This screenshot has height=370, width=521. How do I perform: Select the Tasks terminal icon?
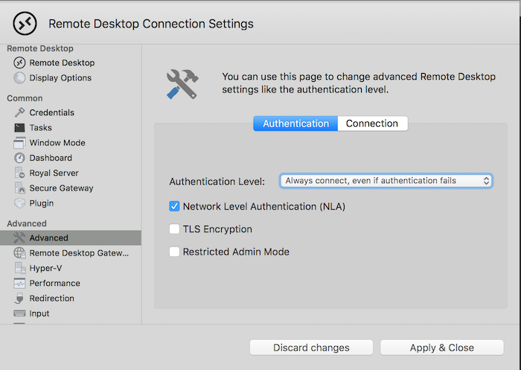[19, 128]
